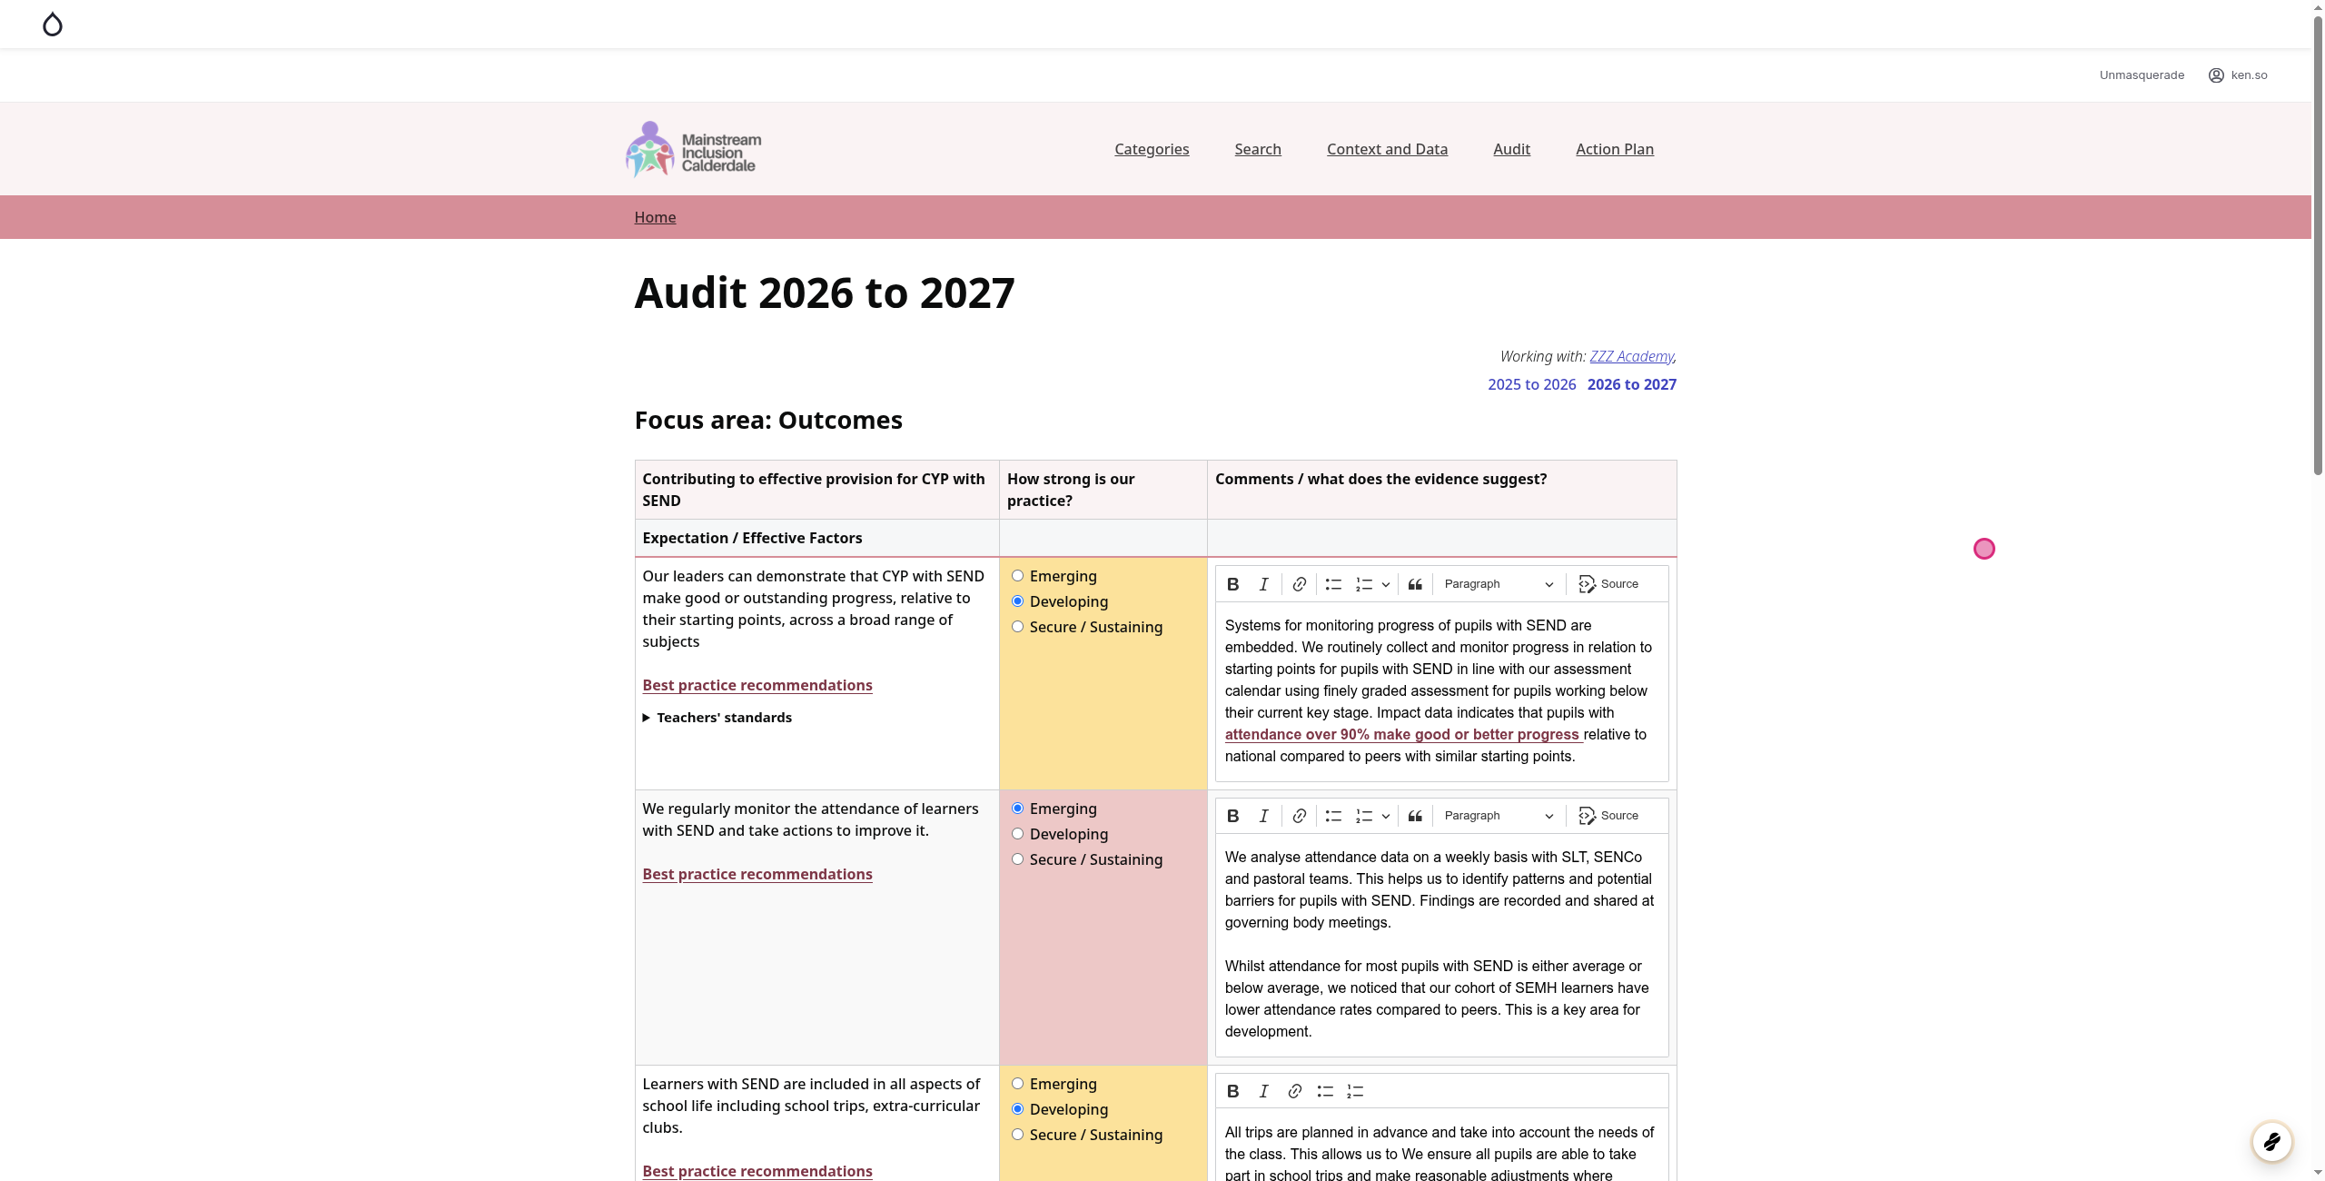Viewport: 2325px width, 1181px height.
Task: Click Audit navigation link
Action: point(1511,149)
